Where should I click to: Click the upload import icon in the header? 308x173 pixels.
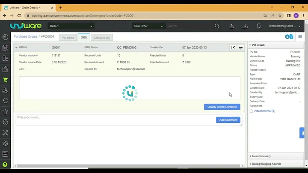(x=231, y=26)
